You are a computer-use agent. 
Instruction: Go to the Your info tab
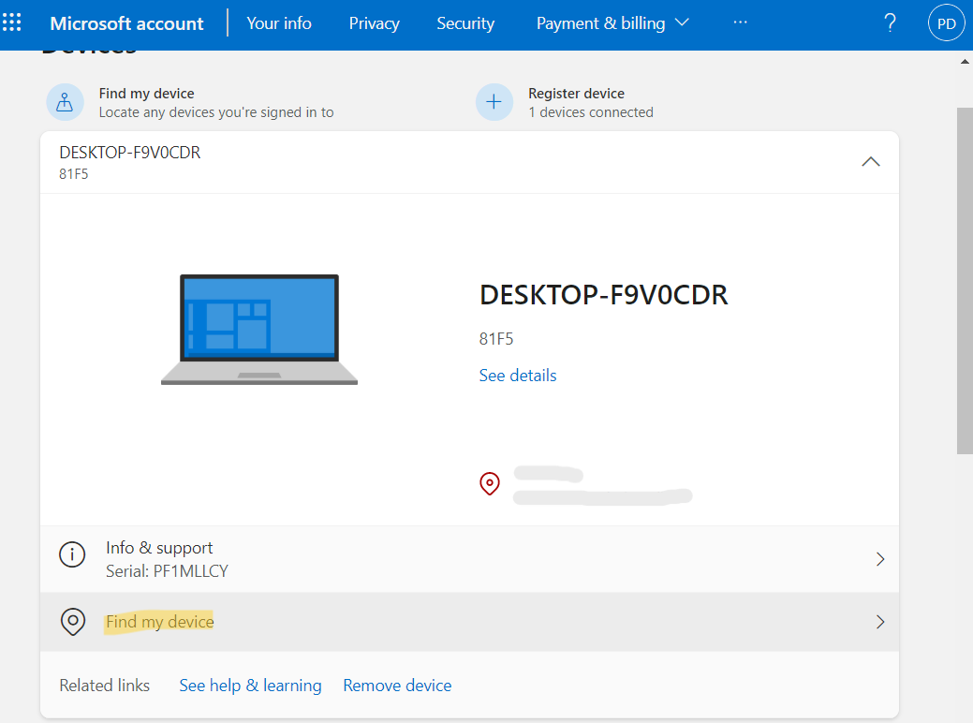pyautogui.click(x=279, y=23)
